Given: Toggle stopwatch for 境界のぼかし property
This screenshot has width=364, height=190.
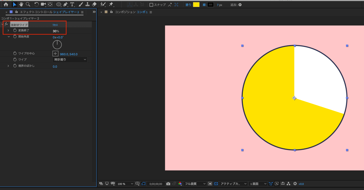Looking at the screenshot, I should [x=15, y=66].
